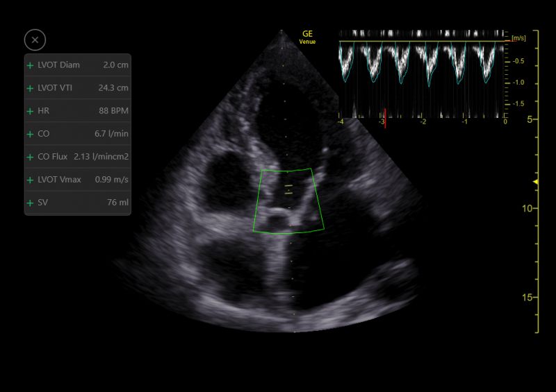The image size is (556, 392).
Task: Select the SV 76 ml measurement row
Action: 78,203
